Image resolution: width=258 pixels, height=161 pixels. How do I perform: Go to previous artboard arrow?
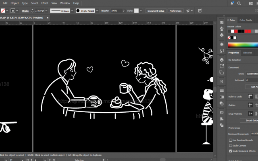click(x=31, y=160)
